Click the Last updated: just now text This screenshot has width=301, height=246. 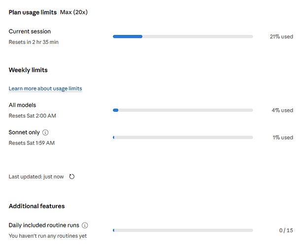tap(36, 177)
